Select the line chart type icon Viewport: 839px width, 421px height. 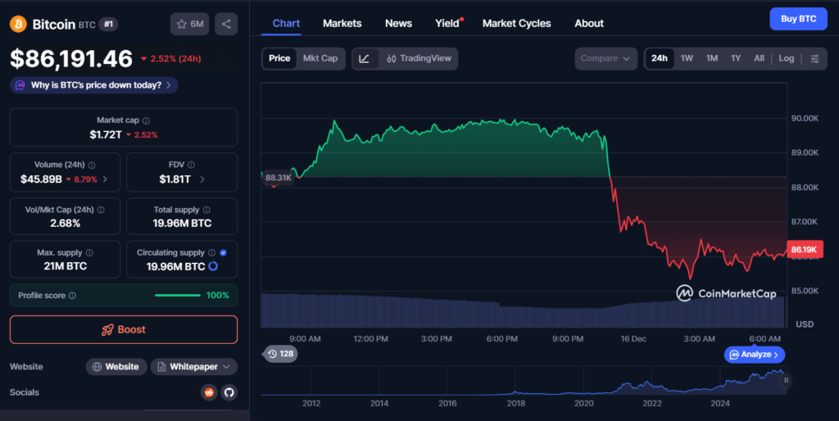pyautogui.click(x=365, y=58)
